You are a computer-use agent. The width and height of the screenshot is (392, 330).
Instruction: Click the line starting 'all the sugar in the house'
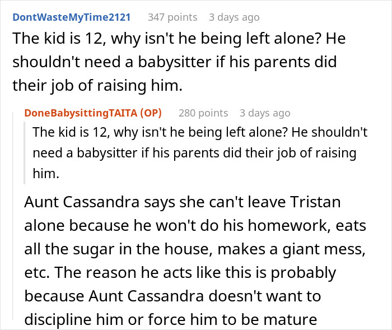click(179, 249)
